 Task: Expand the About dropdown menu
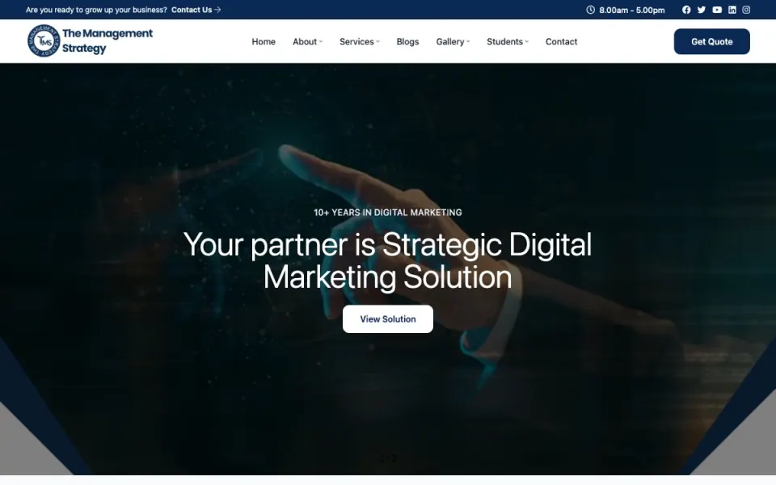(307, 41)
